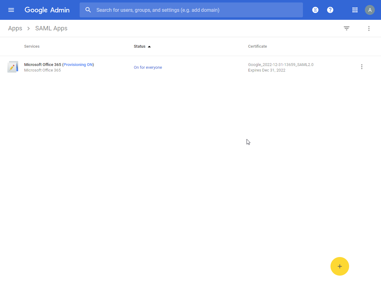Image resolution: width=381 pixels, height=288 pixels.
Task: Open the filter icon in toolbar
Action: point(347,28)
